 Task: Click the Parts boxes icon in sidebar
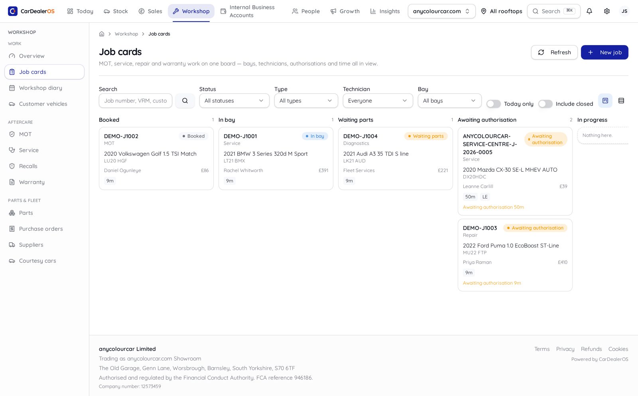tap(12, 213)
